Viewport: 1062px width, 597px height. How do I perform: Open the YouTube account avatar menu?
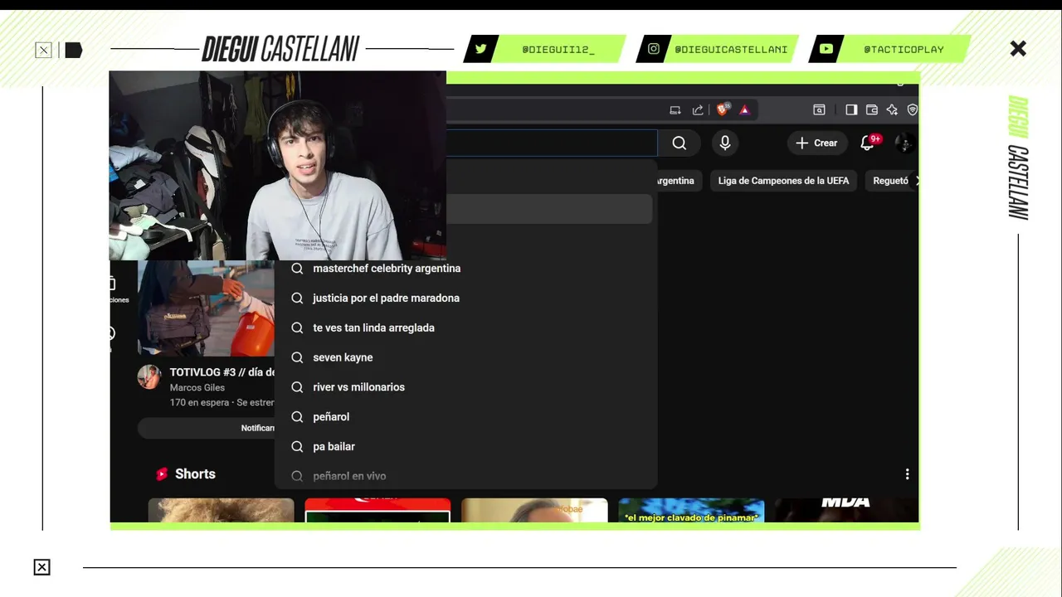pyautogui.click(x=905, y=143)
